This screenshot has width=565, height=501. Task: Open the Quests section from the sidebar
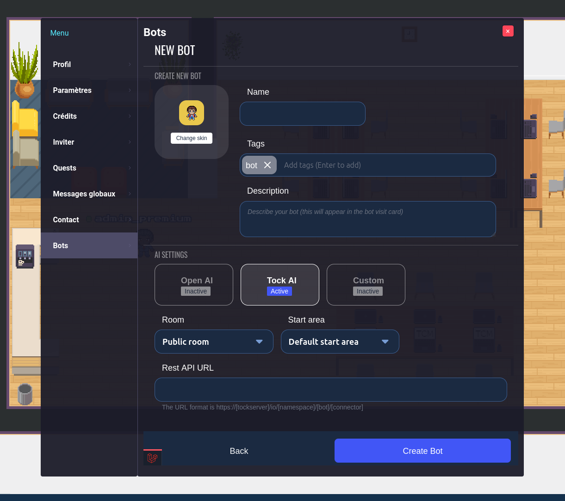click(x=64, y=168)
